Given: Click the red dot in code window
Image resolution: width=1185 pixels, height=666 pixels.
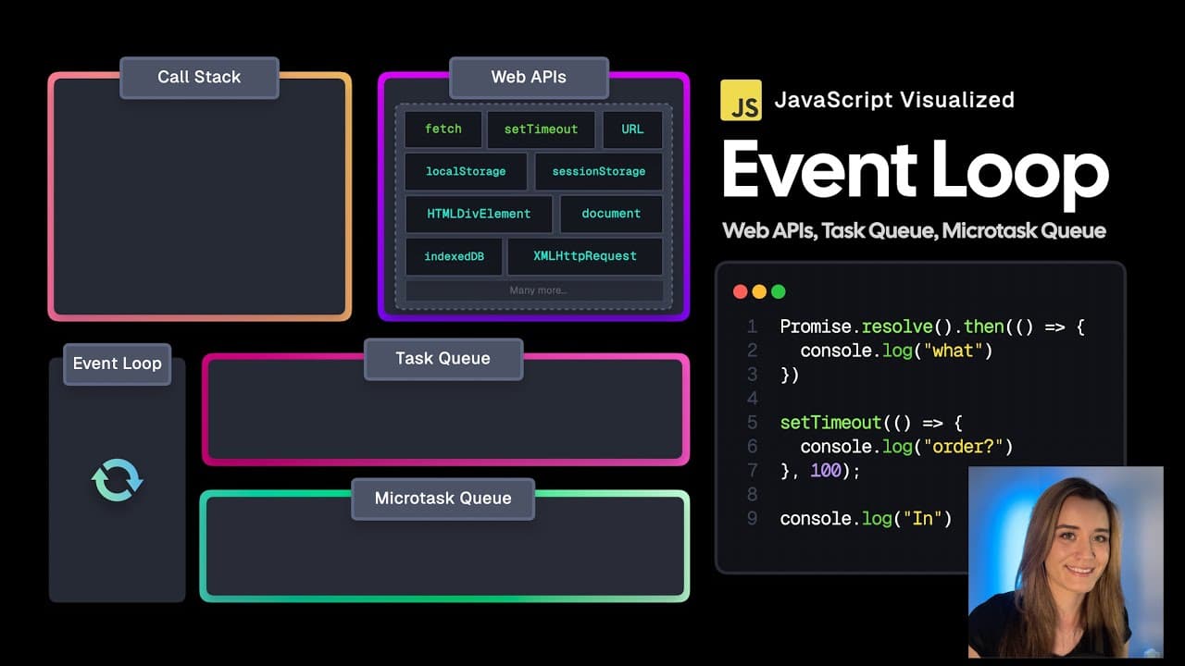Looking at the screenshot, I should (741, 291).
